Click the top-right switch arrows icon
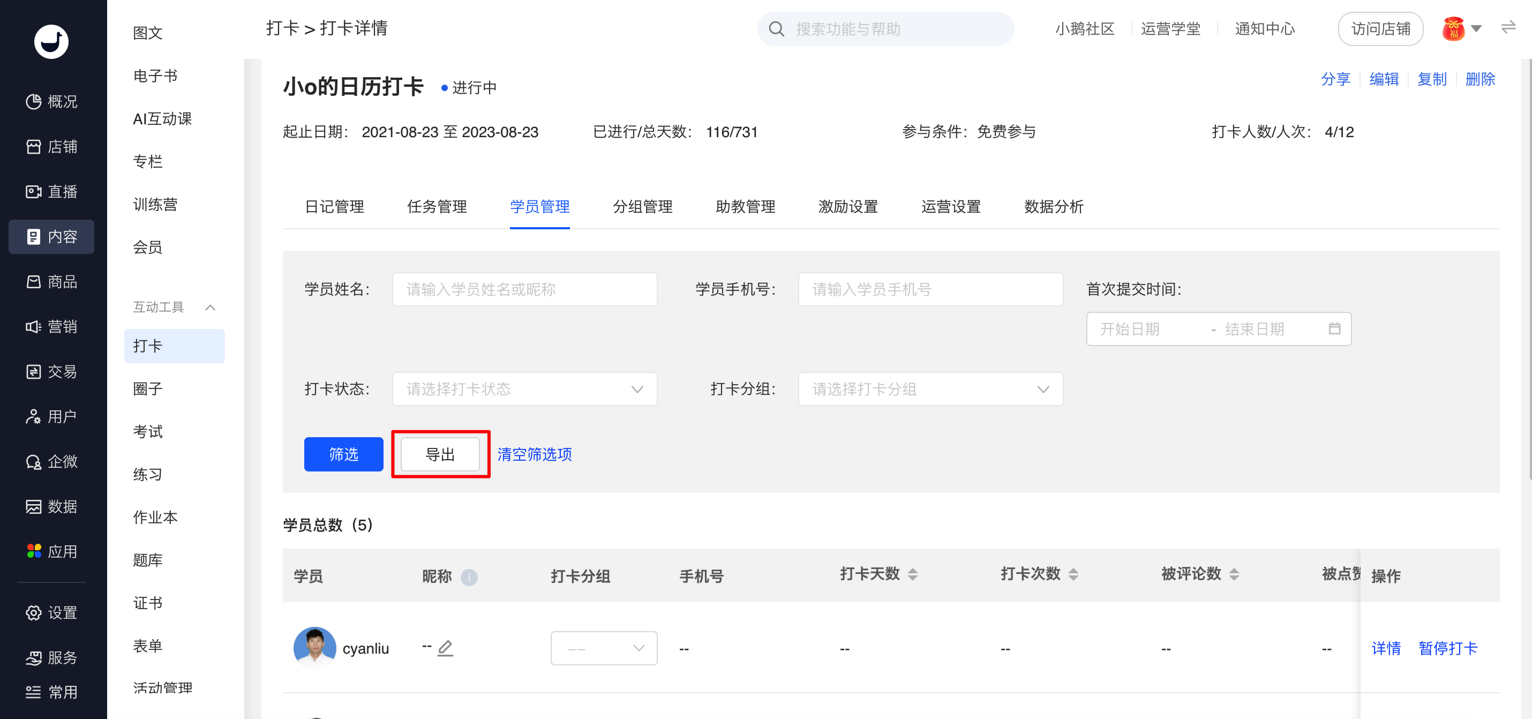 [1508, 27]
